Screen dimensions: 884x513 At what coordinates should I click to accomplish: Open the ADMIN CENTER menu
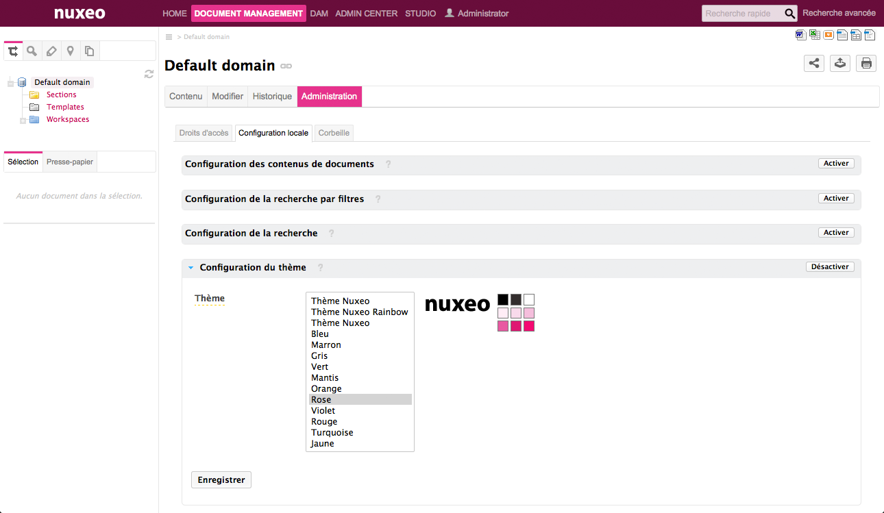[366, 14]
